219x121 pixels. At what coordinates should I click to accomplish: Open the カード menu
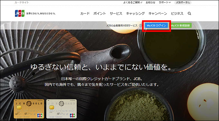(x=85, y=14)
